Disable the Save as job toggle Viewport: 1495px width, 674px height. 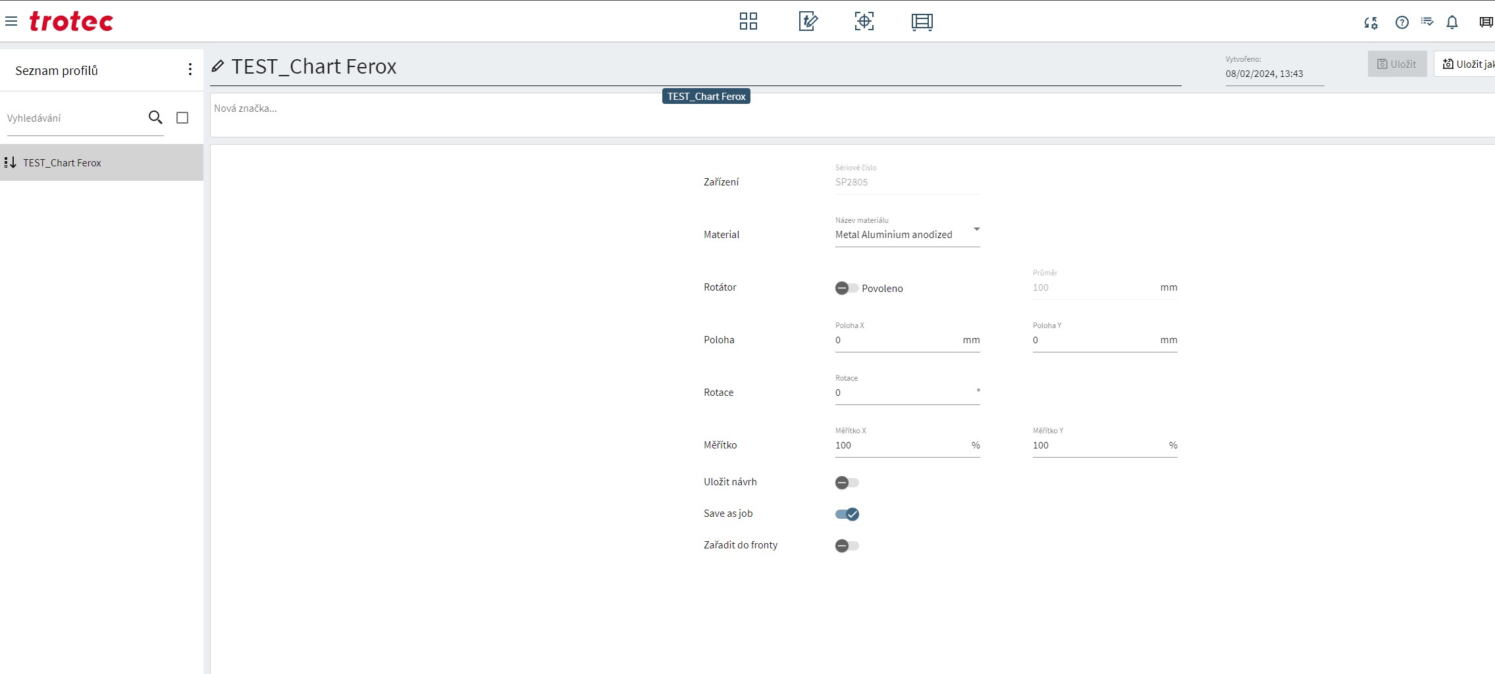[847, 514]
